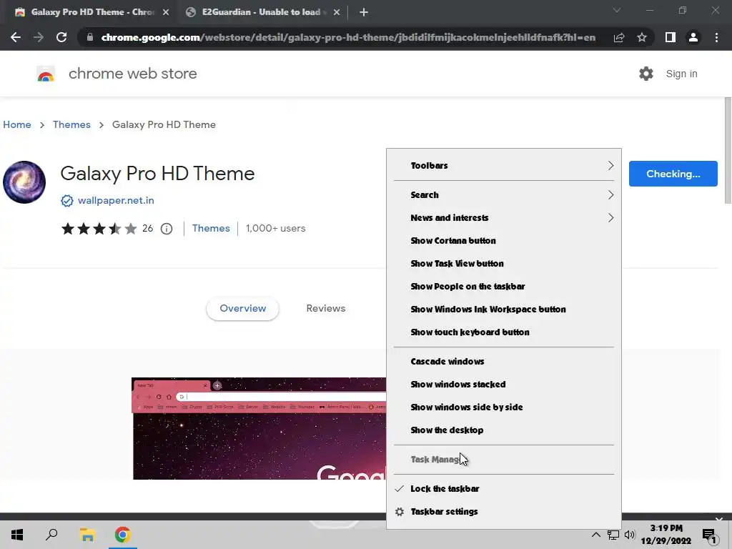Click the blue Checking... button
This screenshot has height=549, width=732.
point(673,174)
